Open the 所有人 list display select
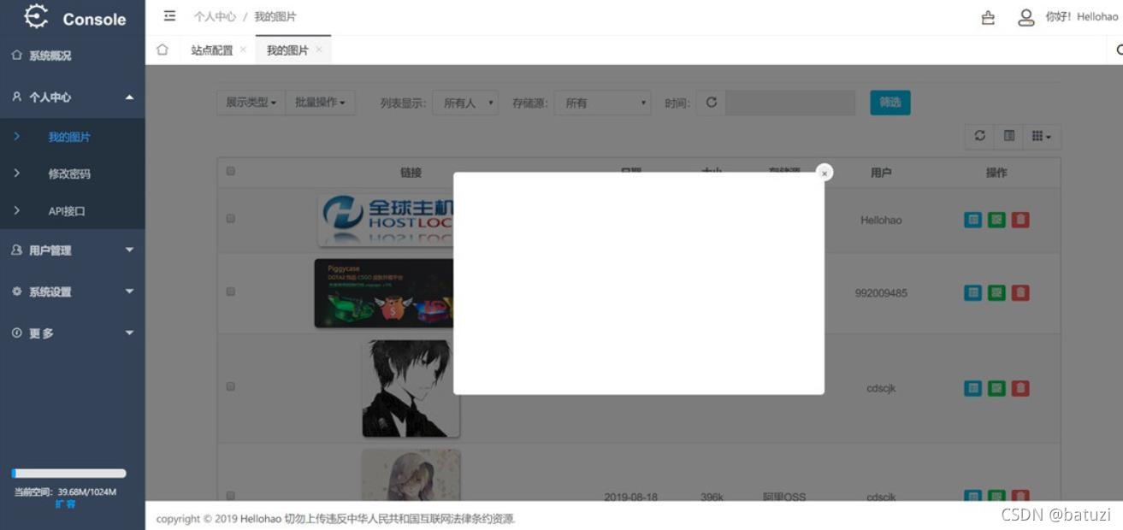The image size is (1123, 530). (x=465, y=103)
